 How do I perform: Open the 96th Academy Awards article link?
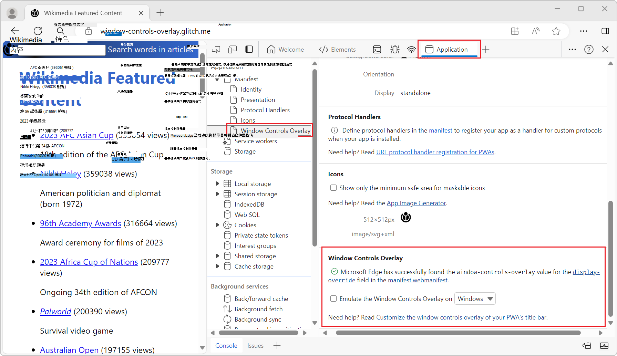click(x=81, y=223)
